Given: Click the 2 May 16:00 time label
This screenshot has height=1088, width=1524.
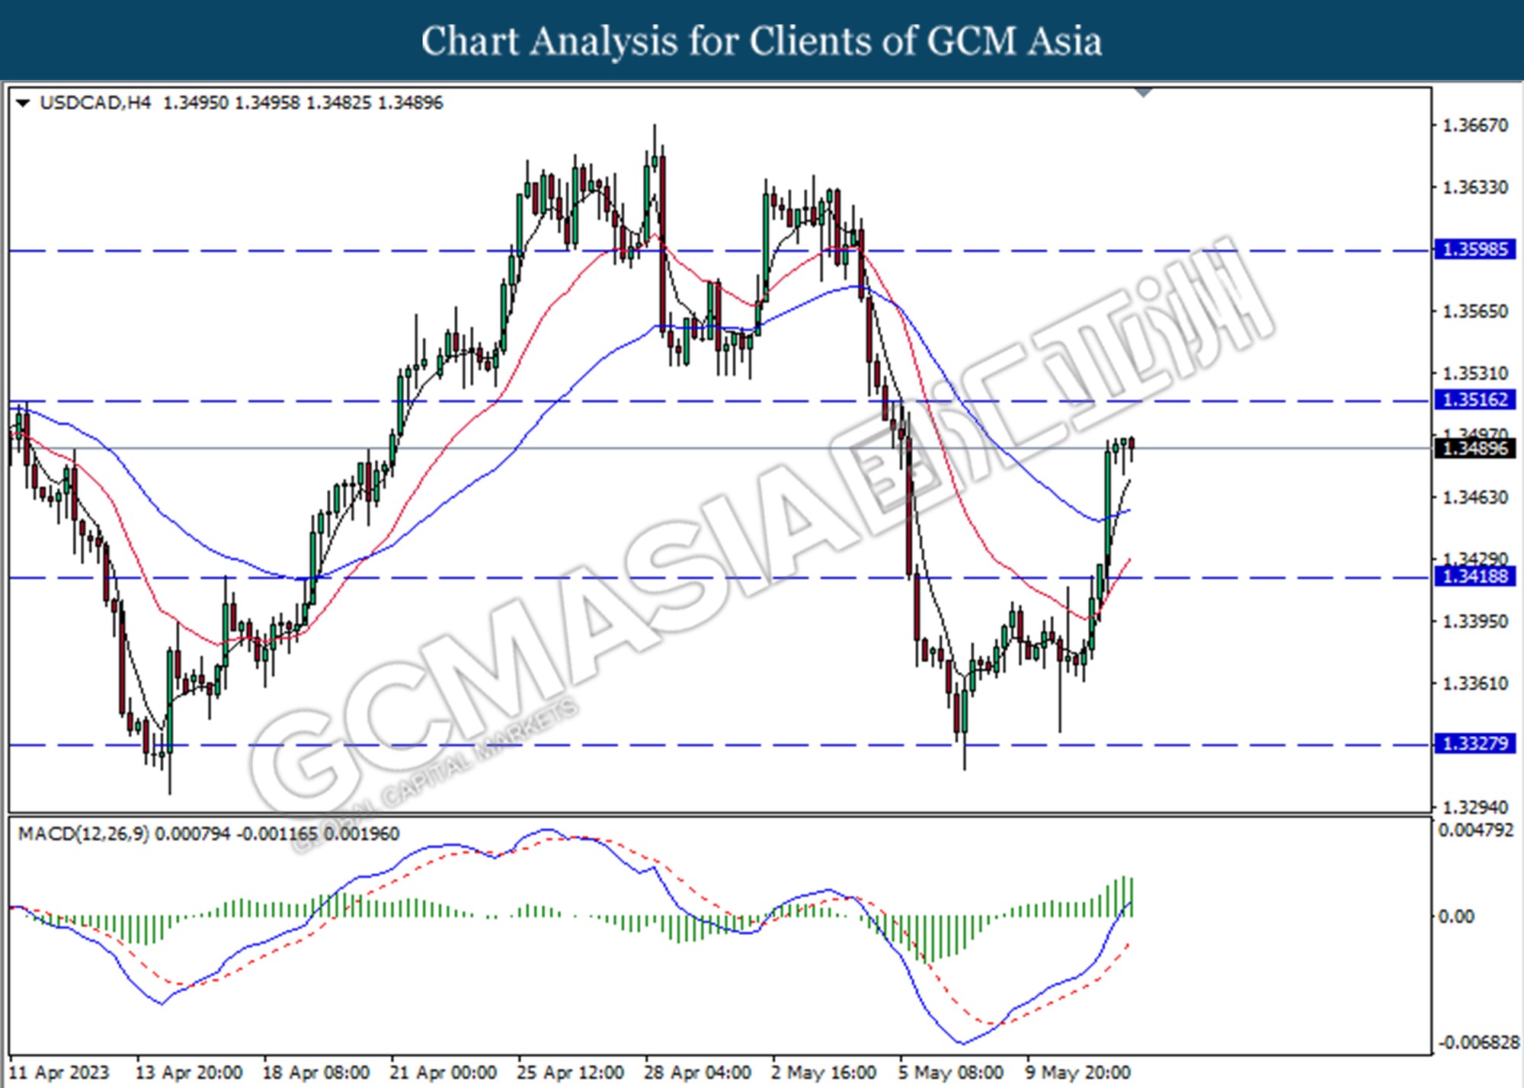Looking at the screenshot, I should coord(824,1072).
